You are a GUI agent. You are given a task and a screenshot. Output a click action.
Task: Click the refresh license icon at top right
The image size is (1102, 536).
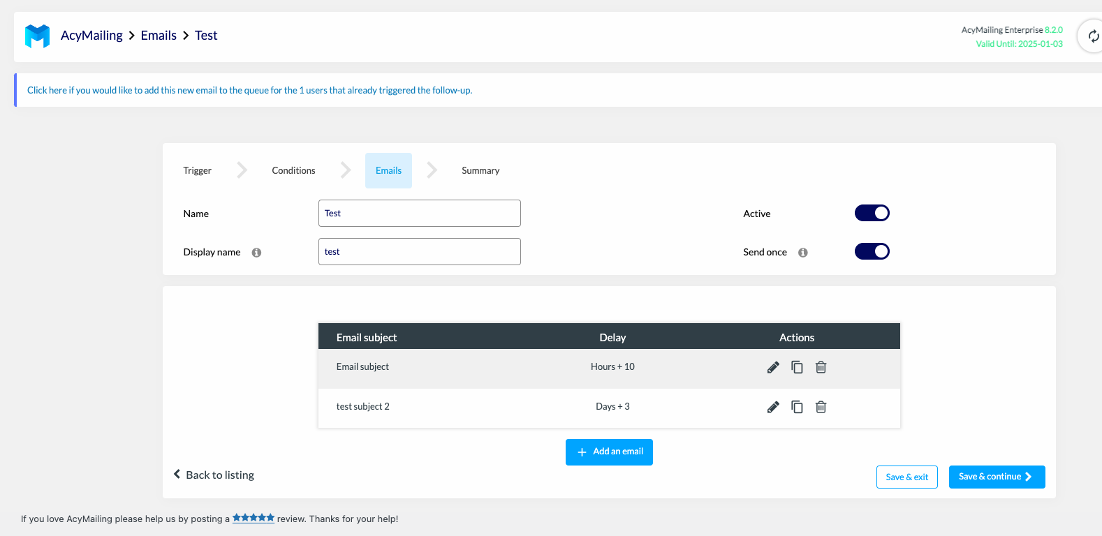pos(1093,36)
